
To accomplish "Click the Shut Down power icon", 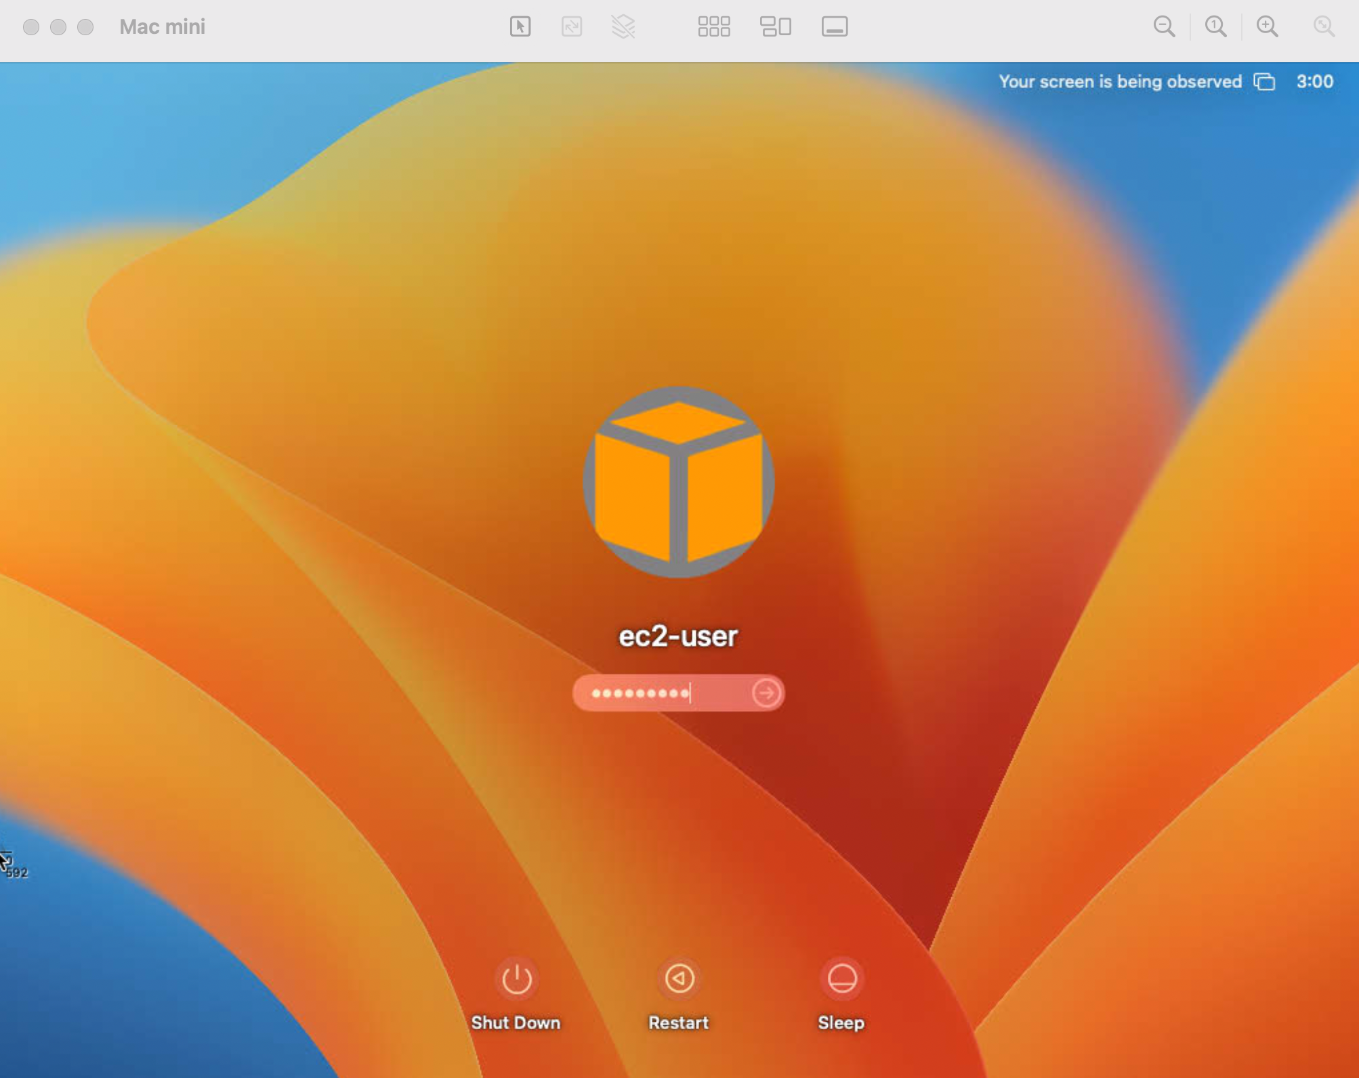I will click(x=516, y=978).
